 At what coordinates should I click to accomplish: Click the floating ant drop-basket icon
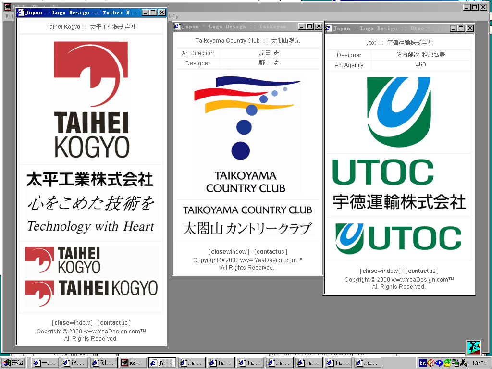(473, 347)
